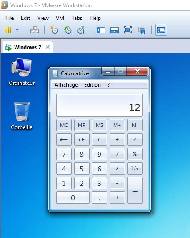The image size is (190, 238).
Task: Open the VMware Edit menu
Action: point(25,18)
